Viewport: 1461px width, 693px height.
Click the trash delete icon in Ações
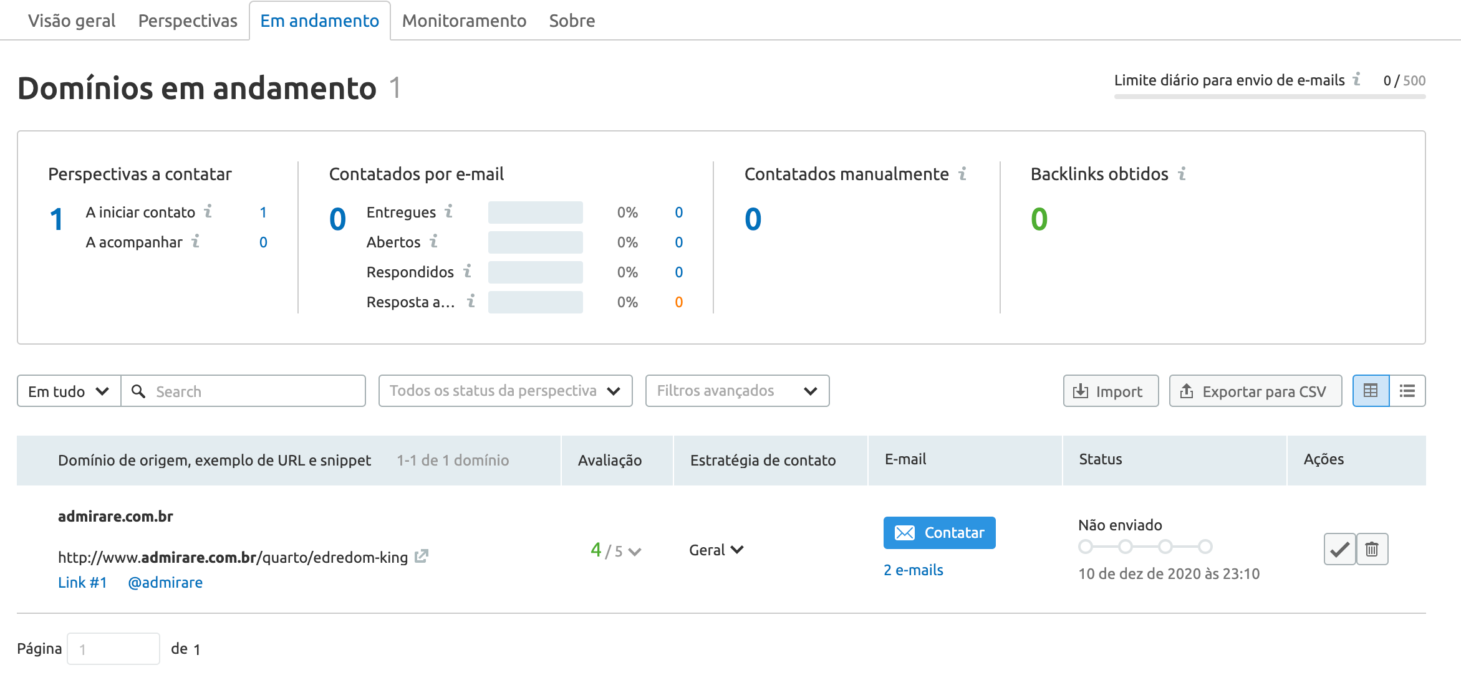coord(1372,549)
